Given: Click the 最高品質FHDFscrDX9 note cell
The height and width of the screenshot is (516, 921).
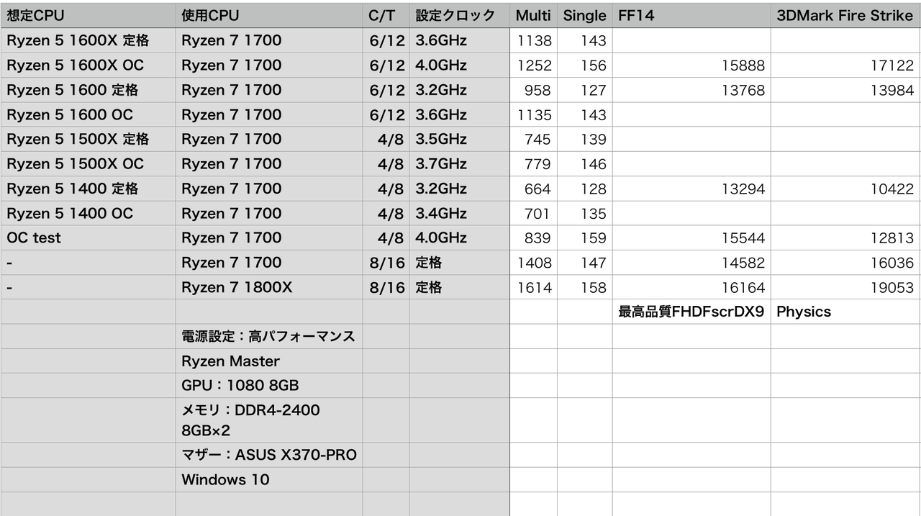Looking at the screenshot, I should [x=691, y=312].
